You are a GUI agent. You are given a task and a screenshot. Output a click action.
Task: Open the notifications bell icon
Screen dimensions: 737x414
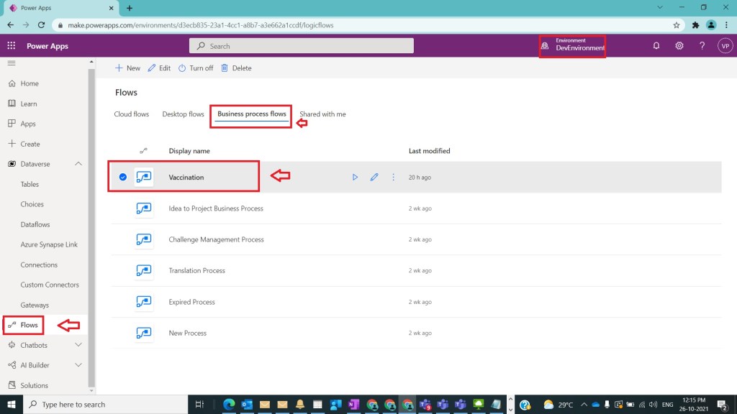pyautogui.click(x=656, y=46)
